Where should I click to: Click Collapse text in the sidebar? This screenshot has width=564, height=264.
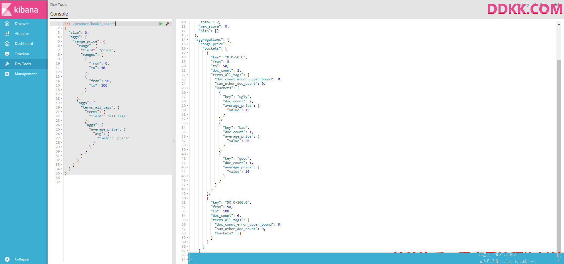(x=22, y=259)
